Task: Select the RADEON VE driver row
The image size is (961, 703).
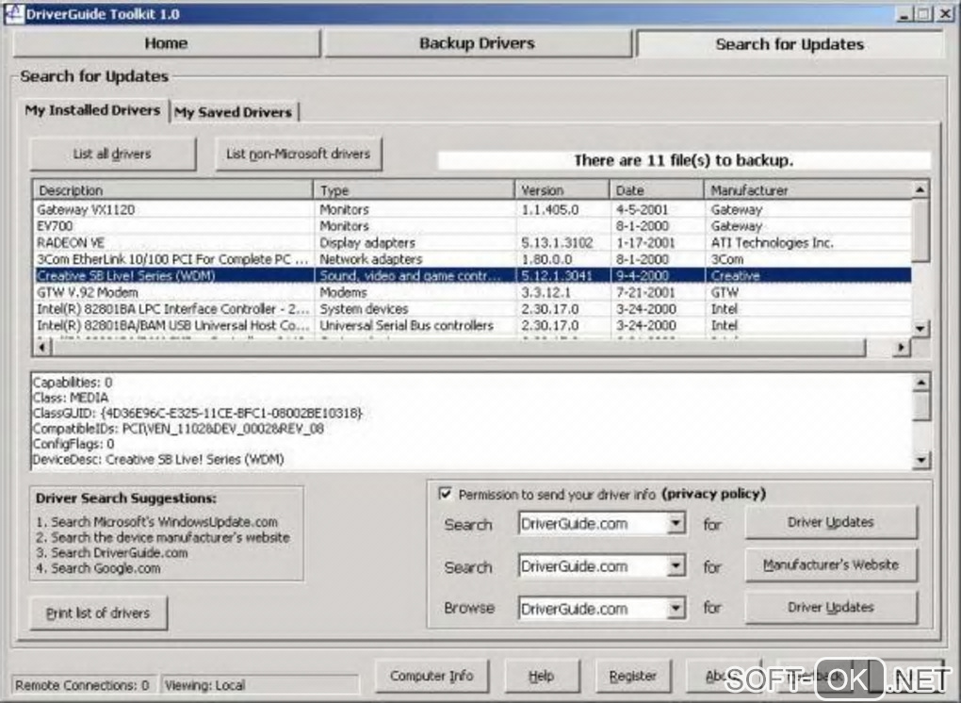Action: pyautogui.click(x=472, y=243)
